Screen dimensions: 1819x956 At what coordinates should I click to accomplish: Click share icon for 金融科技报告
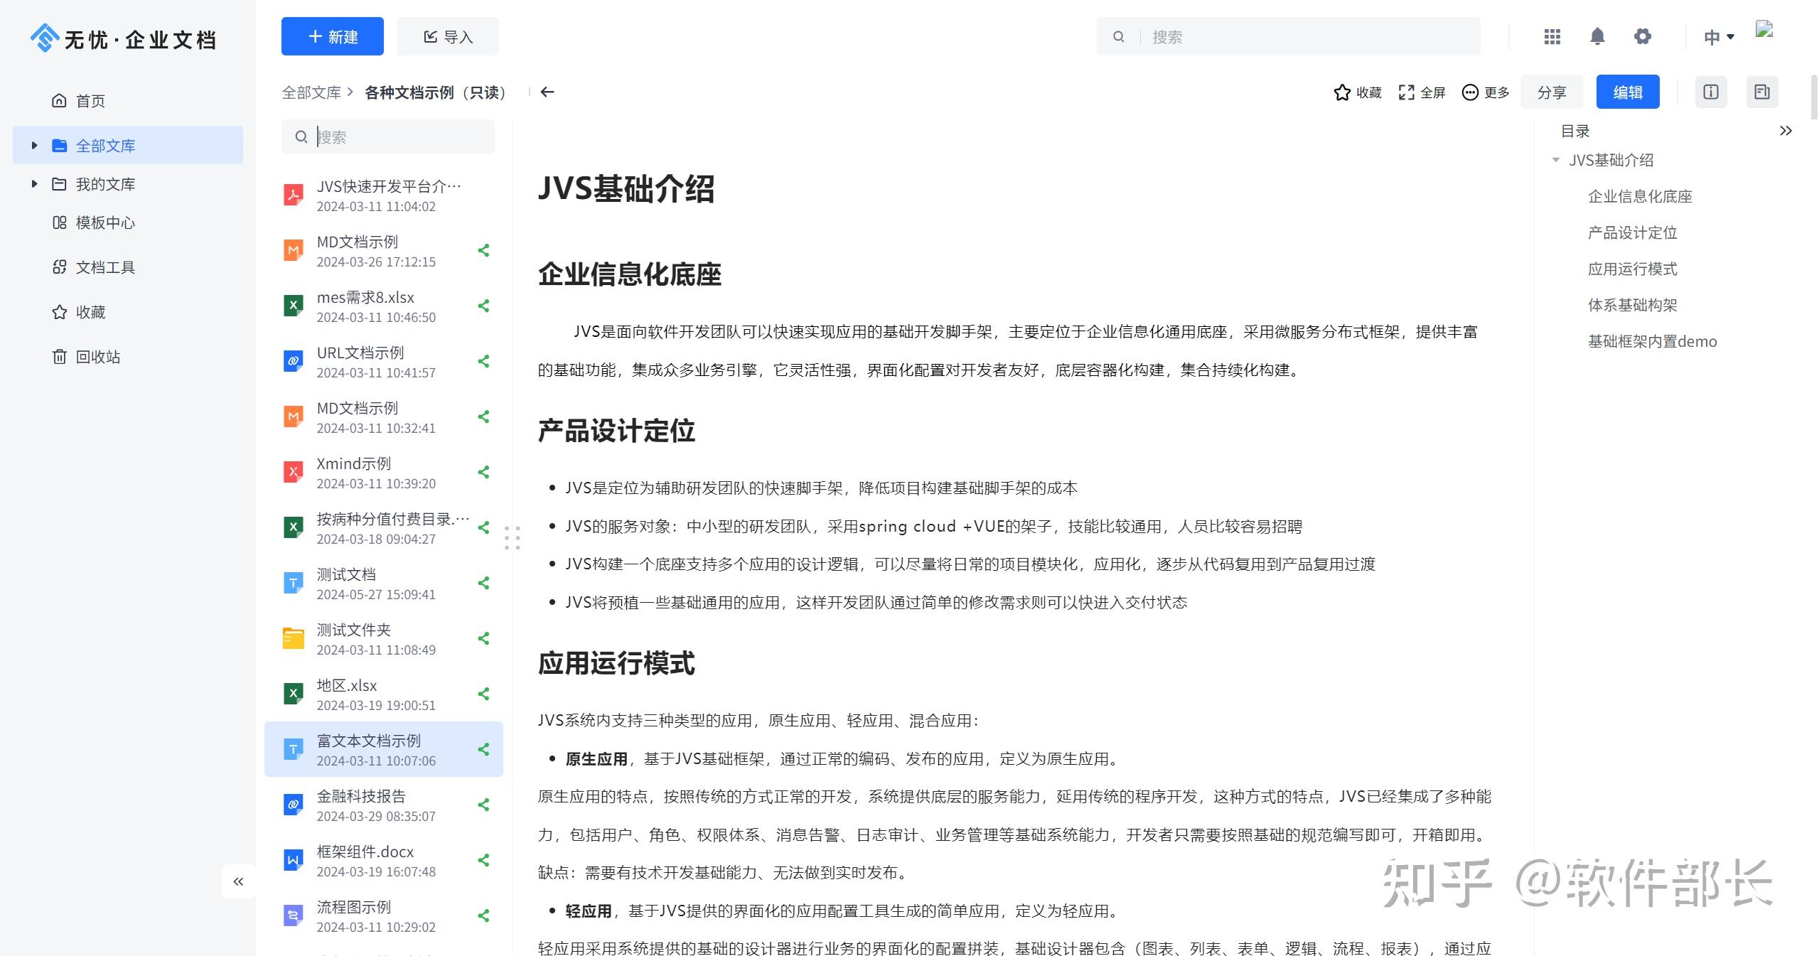pyautogui.click(x=484, y=805)
